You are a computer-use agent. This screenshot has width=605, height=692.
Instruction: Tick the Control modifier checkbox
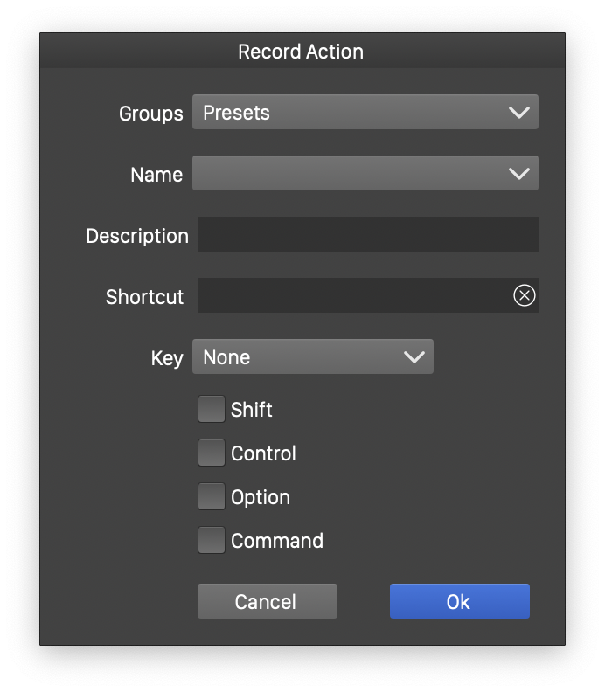[212, 453]
